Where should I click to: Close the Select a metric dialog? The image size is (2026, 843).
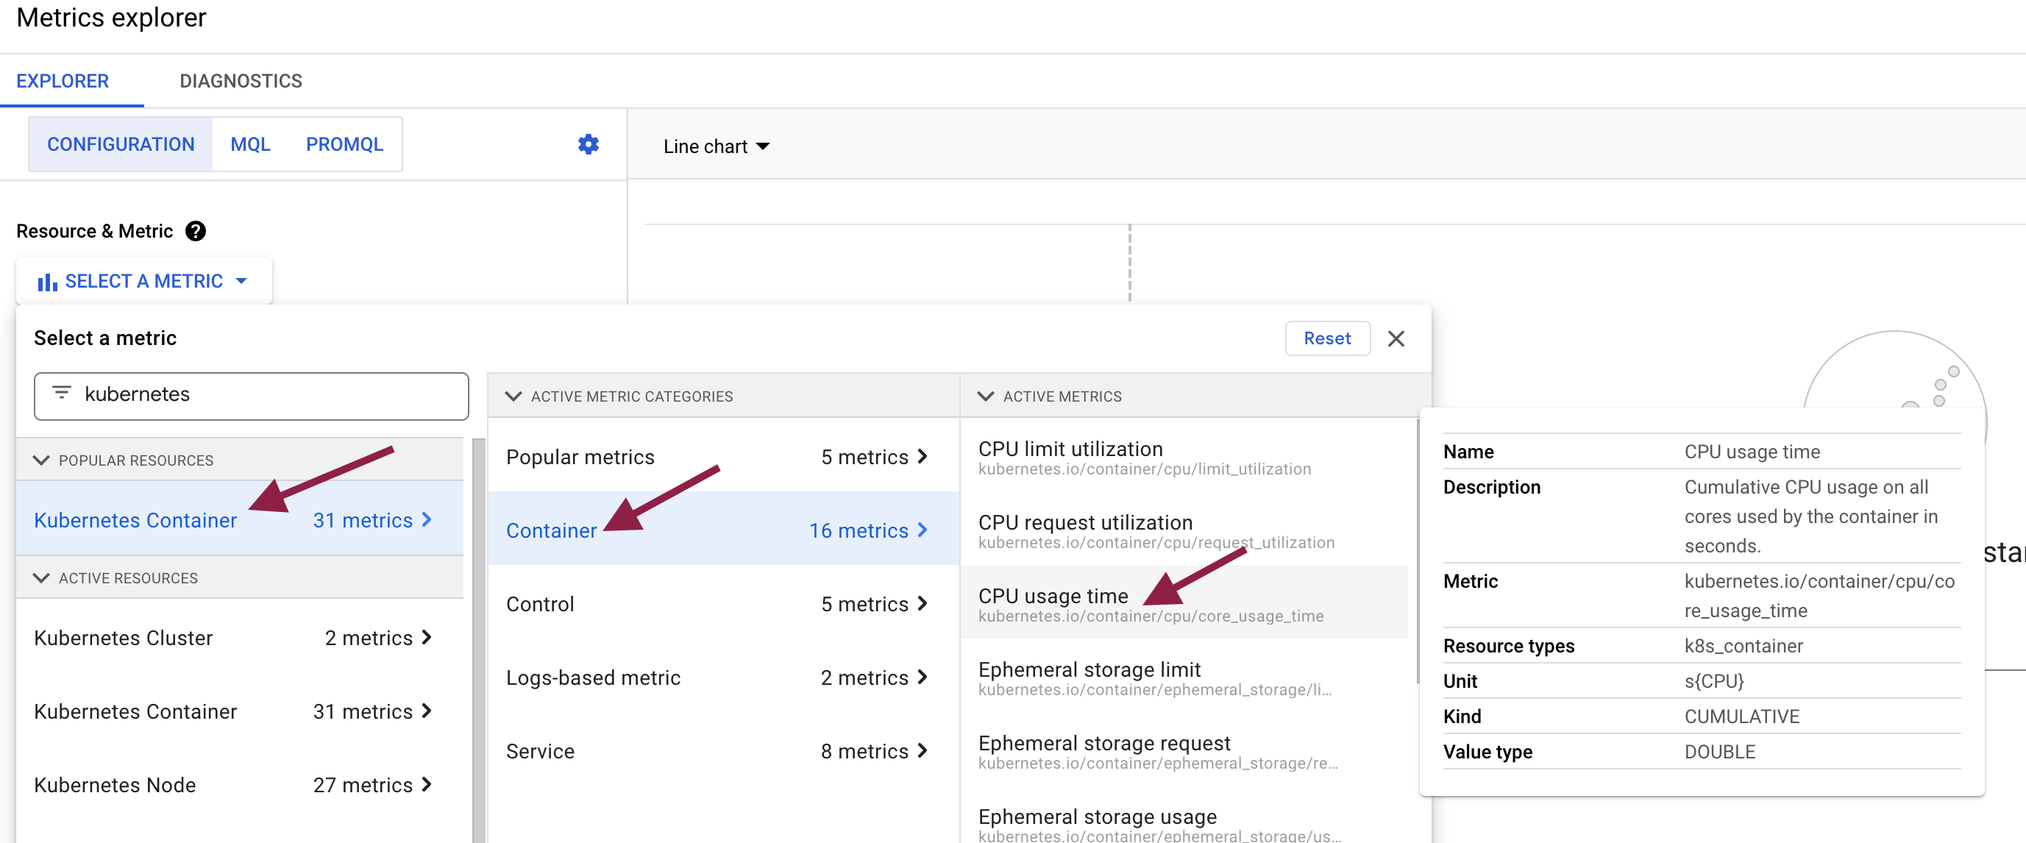point(1397,338)
